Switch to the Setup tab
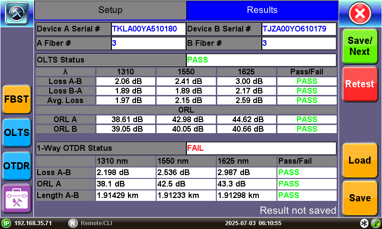382x229 pixels. [x=110, y=10]
